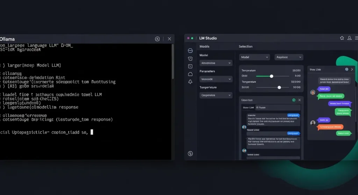Click the '3000' value beside lower slider

tap(297, 87)
